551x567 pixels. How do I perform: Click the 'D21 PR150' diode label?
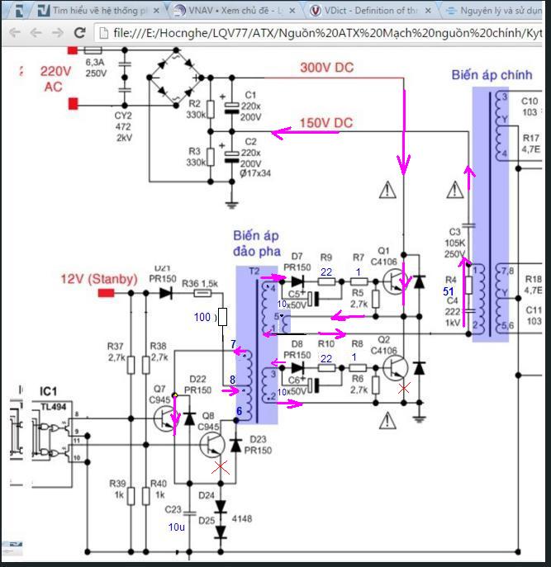pos(163,274)
